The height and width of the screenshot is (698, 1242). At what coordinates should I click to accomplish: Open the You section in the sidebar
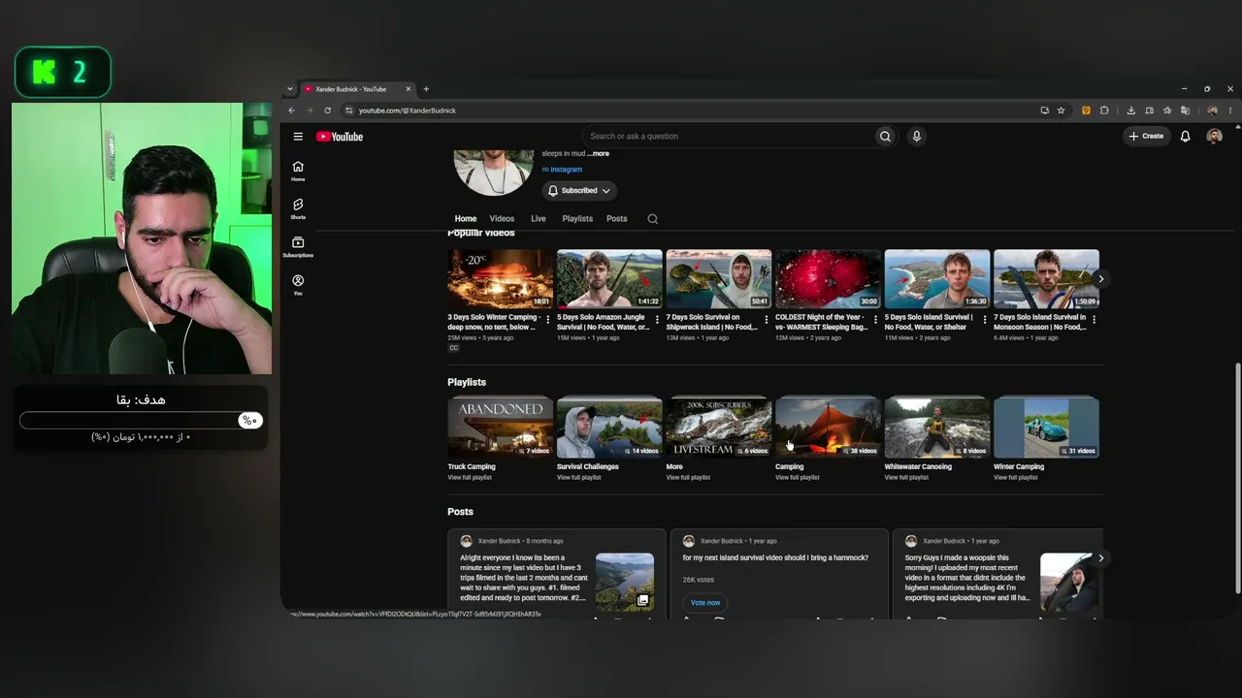(298, 284)
